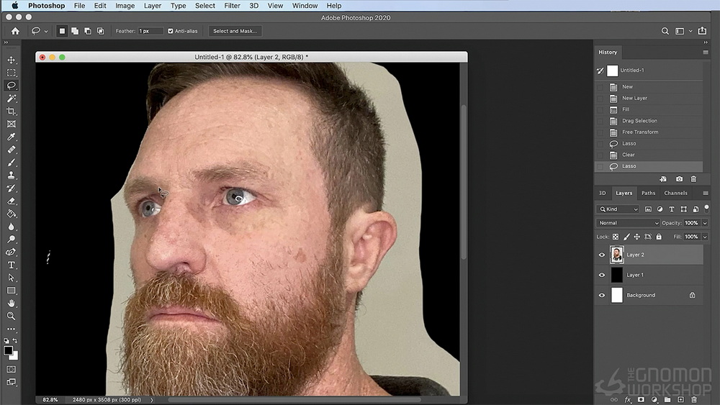Select the Zoom tool
Screen dimensions: 720x405
[x=11, y=316]
